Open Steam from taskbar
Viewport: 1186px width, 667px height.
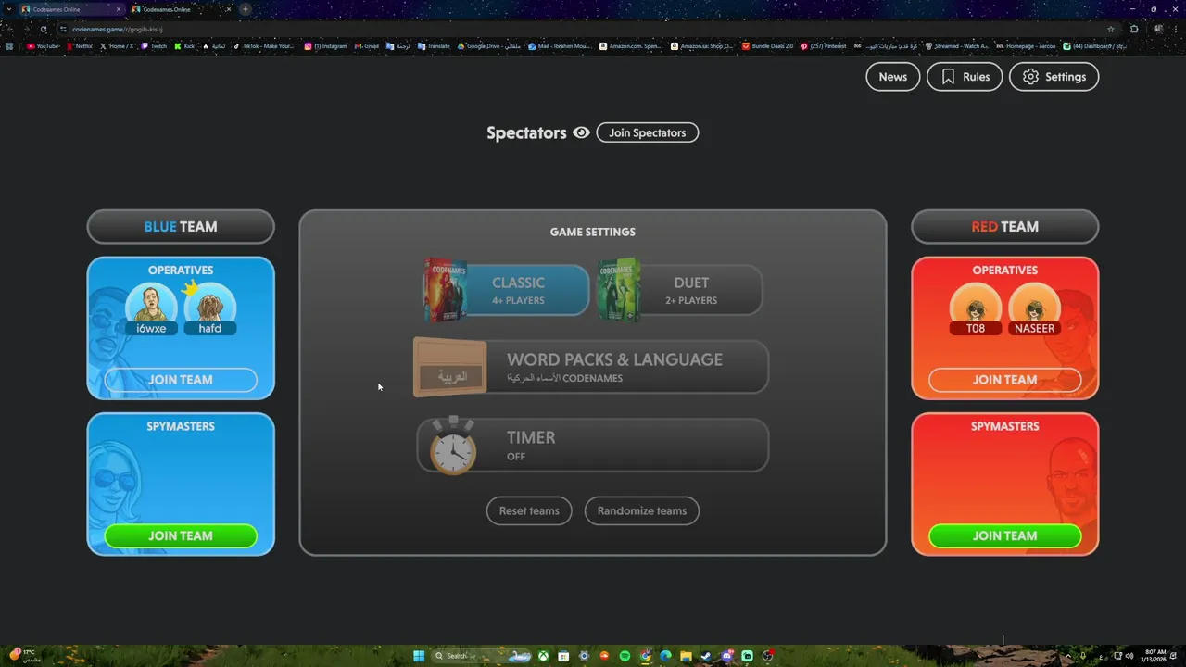706,656
